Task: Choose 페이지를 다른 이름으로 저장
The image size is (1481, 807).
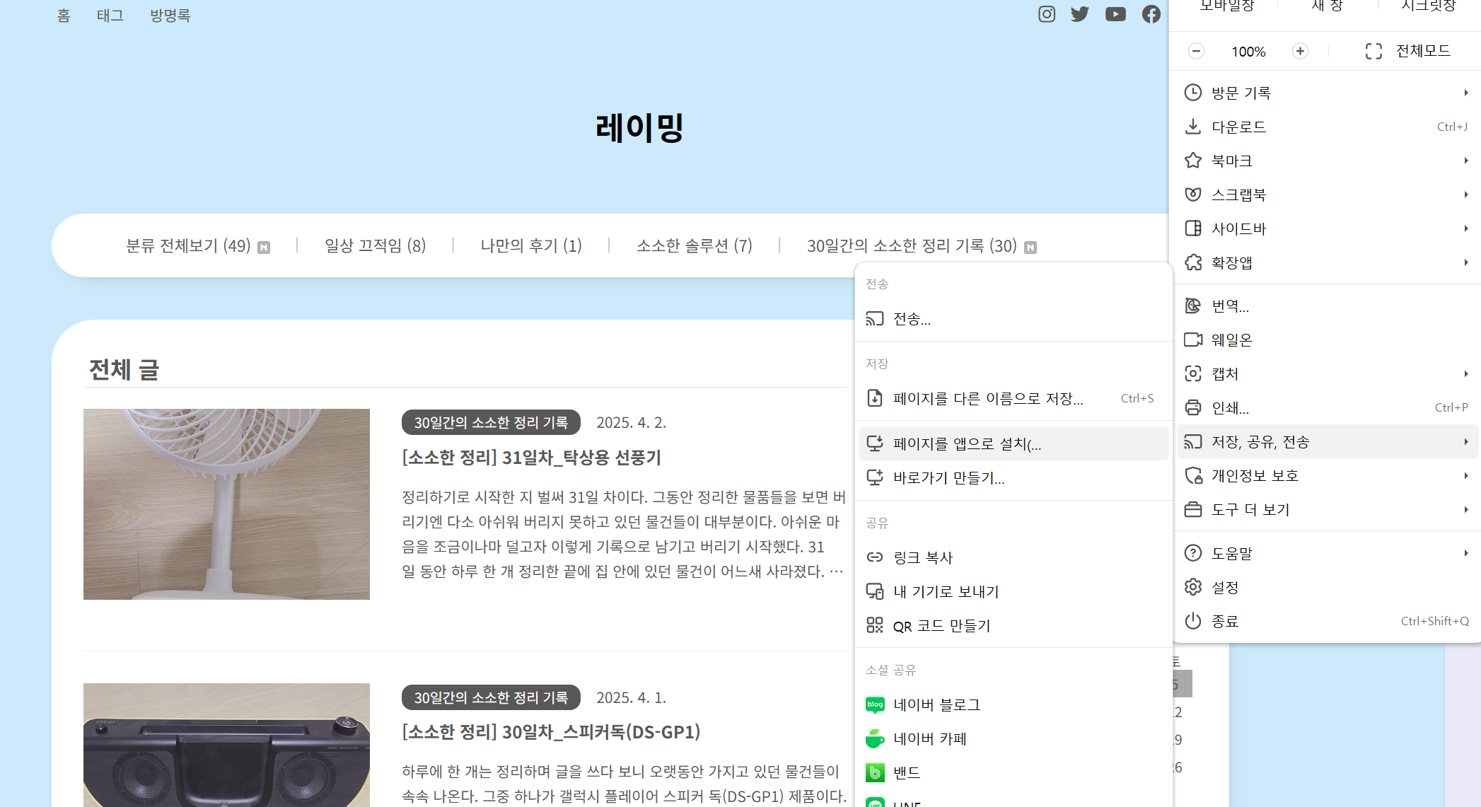Action: pos(1014,398)
